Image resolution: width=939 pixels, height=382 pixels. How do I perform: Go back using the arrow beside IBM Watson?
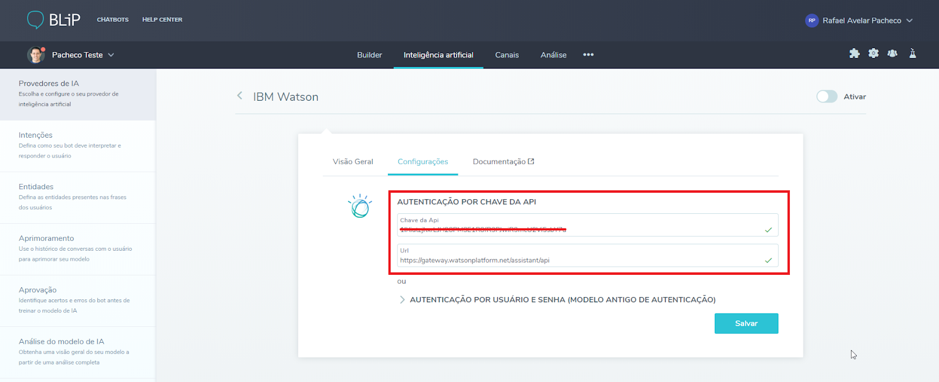(239, 95)
